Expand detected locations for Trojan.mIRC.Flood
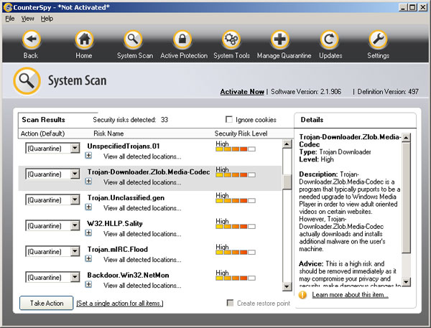Screen dimensions: 431x328 [88, 259]
